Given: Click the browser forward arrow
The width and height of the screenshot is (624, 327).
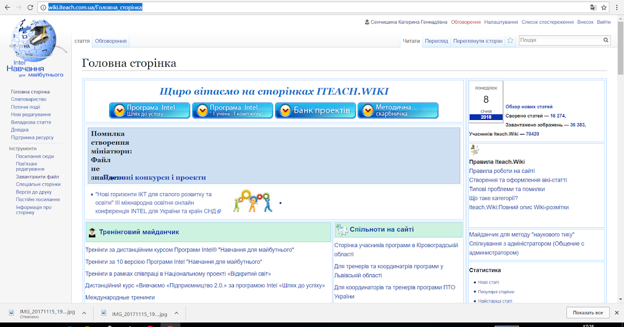Looking at the screenshot, I should (19, 7).
